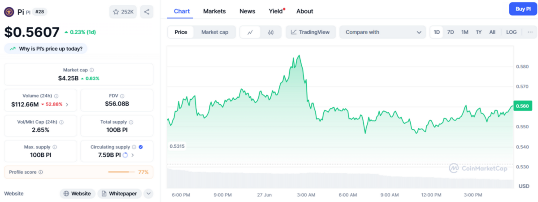Open the Markets tab
The width and height of the screenshot is (538, 202).
coord(214,11)
